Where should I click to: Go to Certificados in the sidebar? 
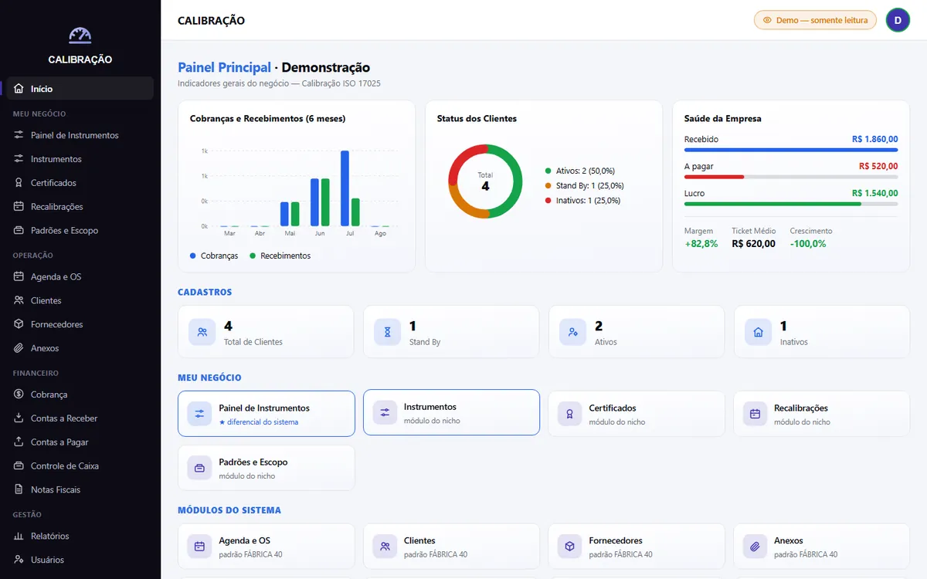click(x=80, y=183)
